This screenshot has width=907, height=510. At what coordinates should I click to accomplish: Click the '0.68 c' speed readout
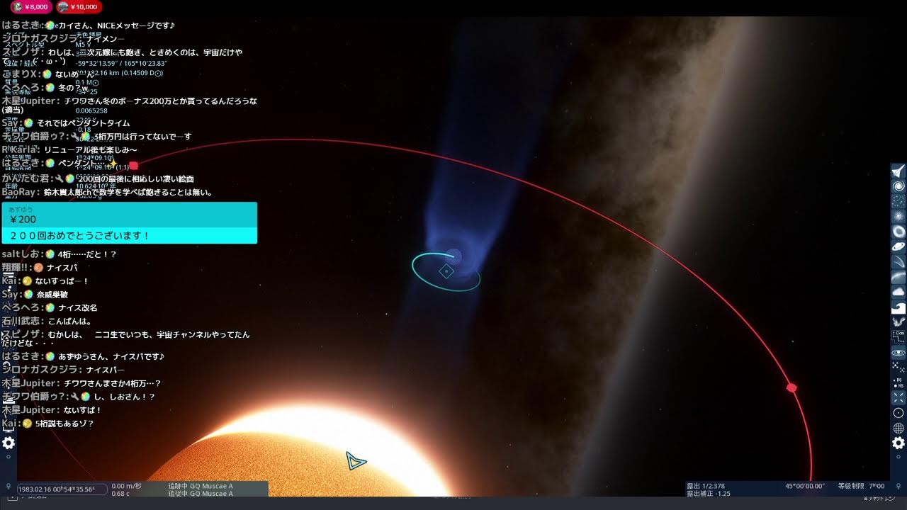tap(120, 494)
